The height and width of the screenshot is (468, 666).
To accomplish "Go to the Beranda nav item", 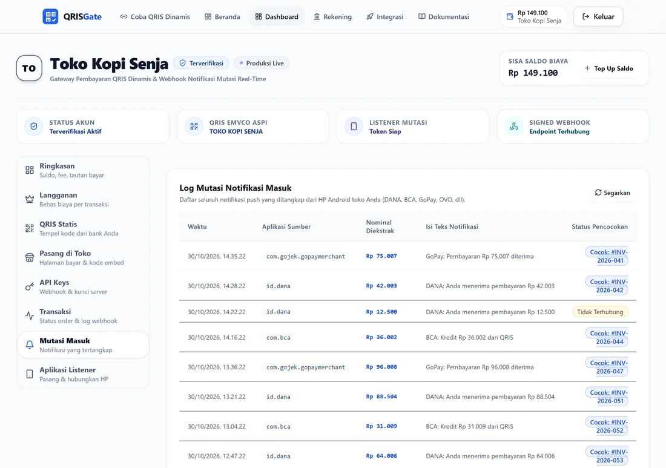I will (222, 16).
